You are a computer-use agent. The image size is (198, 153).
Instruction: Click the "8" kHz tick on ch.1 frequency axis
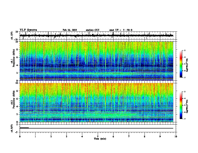click(x=17, y=49)
